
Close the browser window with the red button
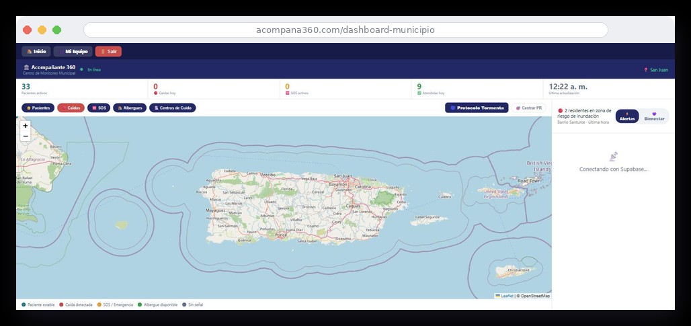[x=28, y=30]
